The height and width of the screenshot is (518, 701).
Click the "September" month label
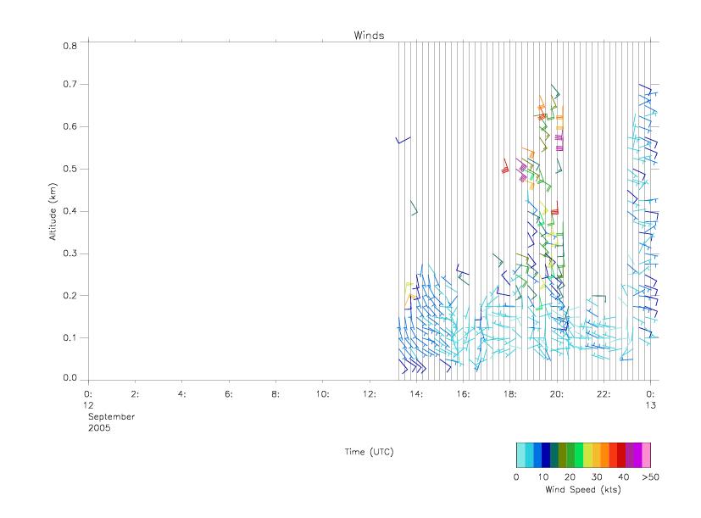coord(111,416)
